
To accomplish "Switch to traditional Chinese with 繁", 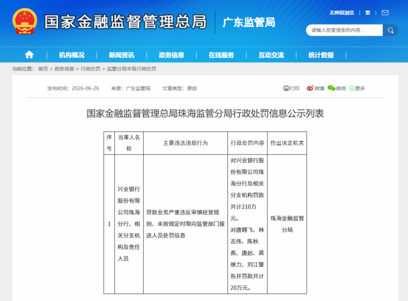I will tap(368, 13).
